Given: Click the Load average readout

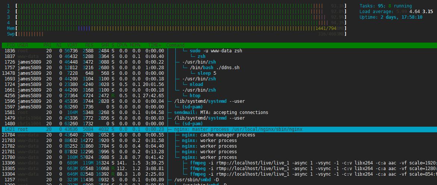Looking at the screenshot, I should 392,12.
